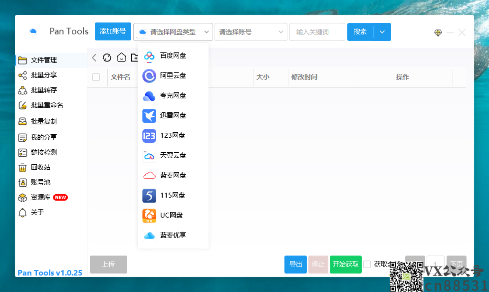The width and height of the screenshot is (489, 292).
Task: Click the 添加账号 button
Action: 113,31
